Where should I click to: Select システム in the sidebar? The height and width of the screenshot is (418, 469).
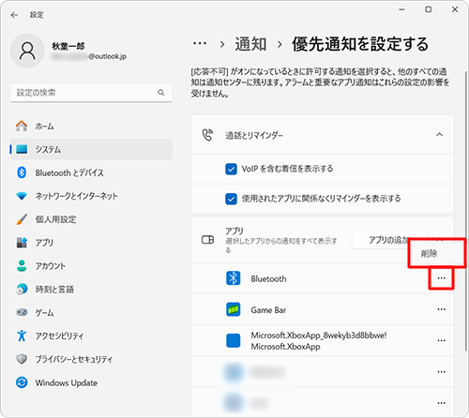pos(91,149)
